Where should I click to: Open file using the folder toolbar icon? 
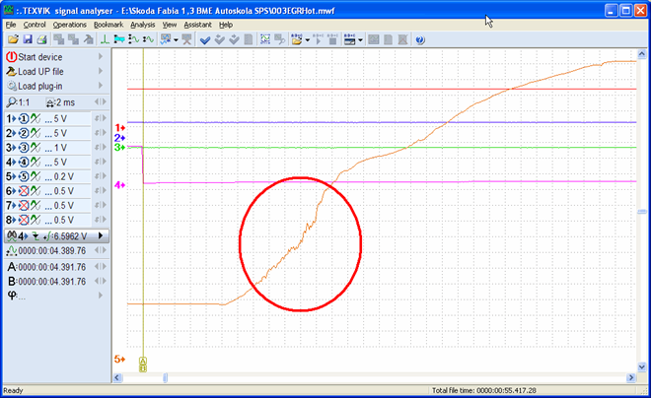click(13, 39)
